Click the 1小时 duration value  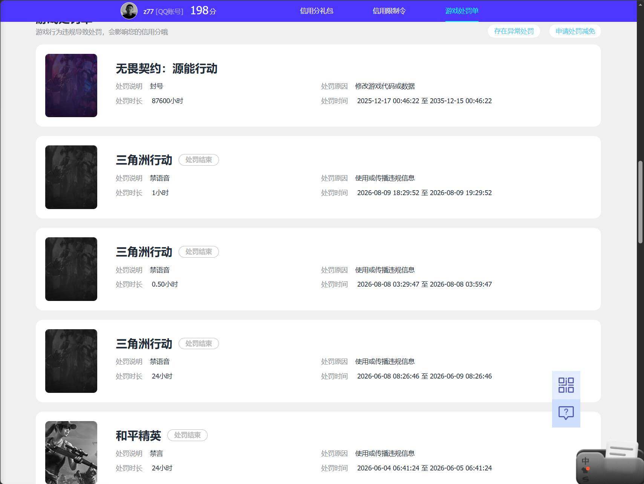point(160,193)
